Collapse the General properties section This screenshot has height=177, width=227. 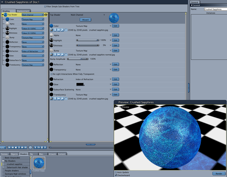(x=192, y=5)
